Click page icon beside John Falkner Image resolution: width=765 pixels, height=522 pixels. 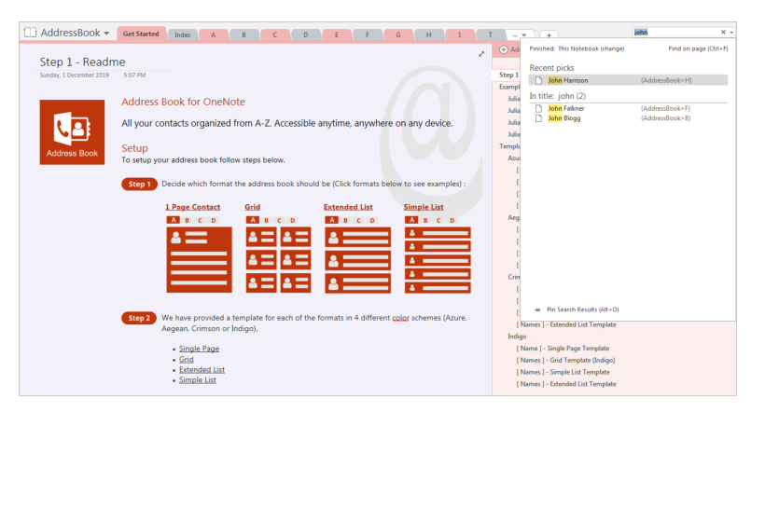tap(538, 108)
